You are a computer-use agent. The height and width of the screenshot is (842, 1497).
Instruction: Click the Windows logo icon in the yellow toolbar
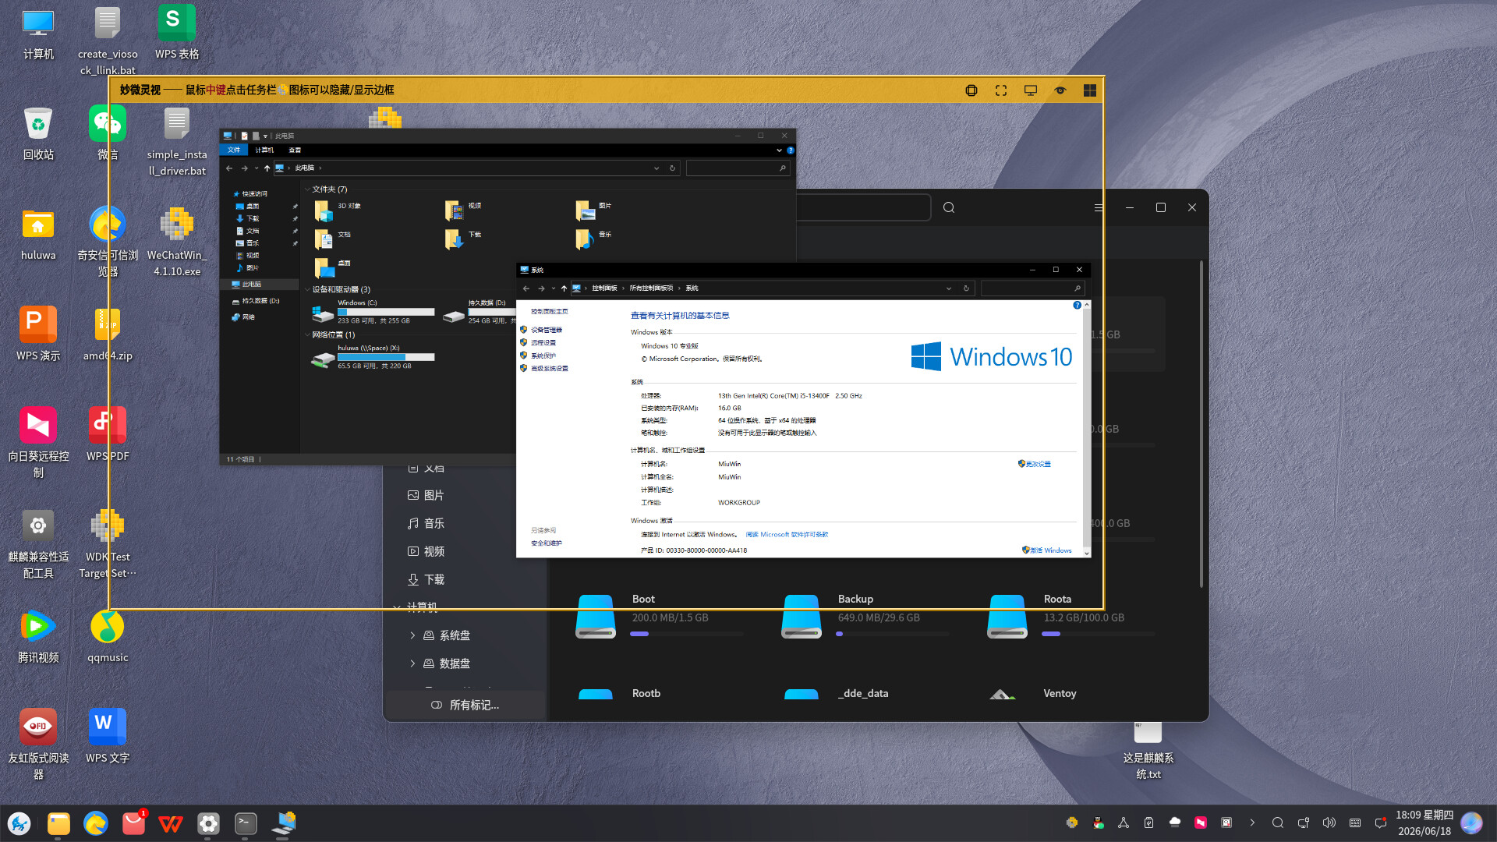tap(1090, 90)
